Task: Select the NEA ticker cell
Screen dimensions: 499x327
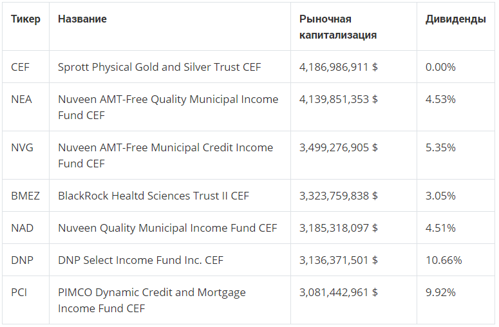Action: (x=21, y=99)
